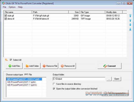Move selected file up one position

130,20
